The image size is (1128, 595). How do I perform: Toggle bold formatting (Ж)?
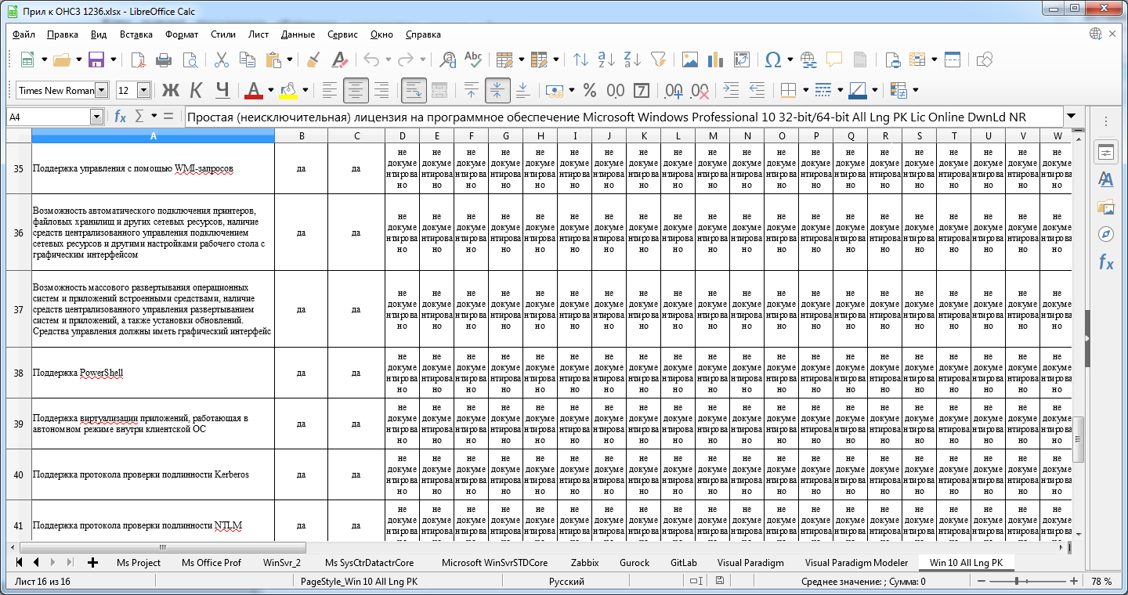click(170, 90)
